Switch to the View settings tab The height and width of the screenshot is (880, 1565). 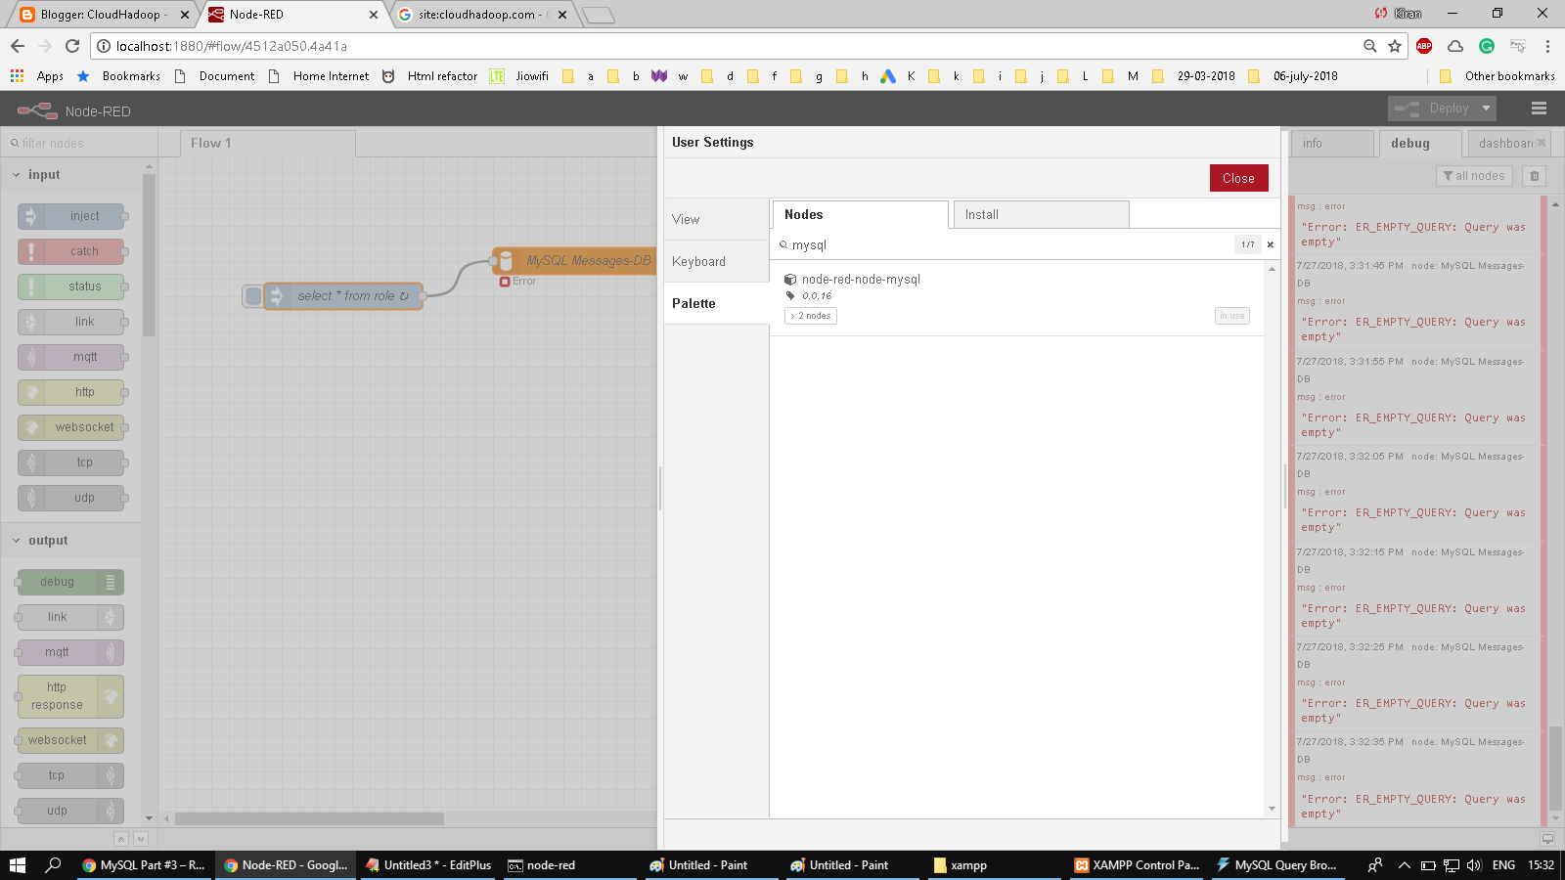point(716,219)
